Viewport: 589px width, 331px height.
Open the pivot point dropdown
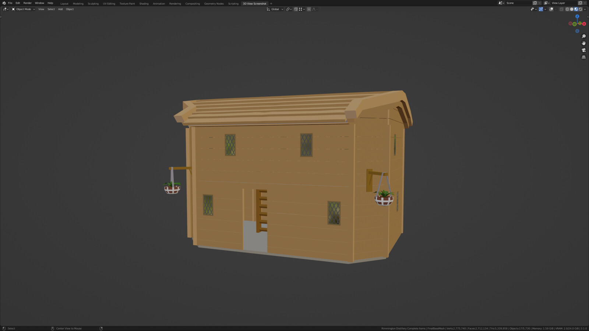tap(289, 9)
